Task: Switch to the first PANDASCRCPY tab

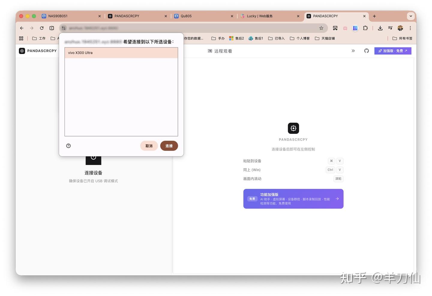Action: [137, 16]
